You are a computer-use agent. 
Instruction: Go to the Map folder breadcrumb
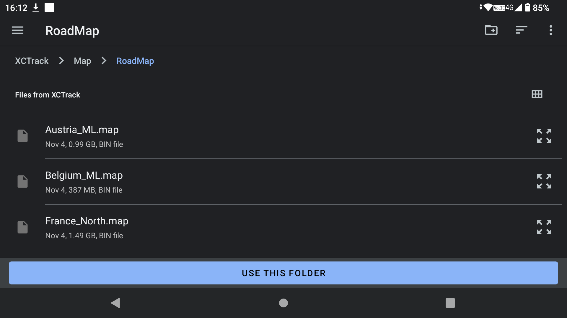coord(82,61)
